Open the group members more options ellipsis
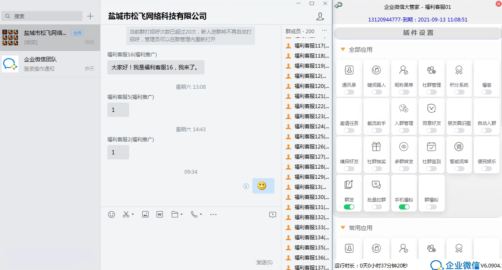 324,31
